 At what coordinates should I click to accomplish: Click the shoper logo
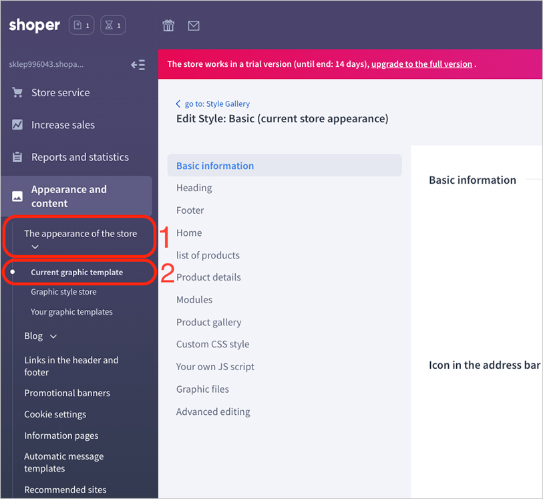(34, 25)
